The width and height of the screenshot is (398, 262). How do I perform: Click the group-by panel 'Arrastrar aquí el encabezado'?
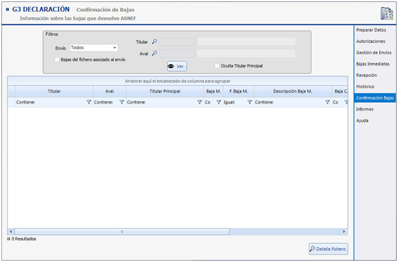click(178, 81)
